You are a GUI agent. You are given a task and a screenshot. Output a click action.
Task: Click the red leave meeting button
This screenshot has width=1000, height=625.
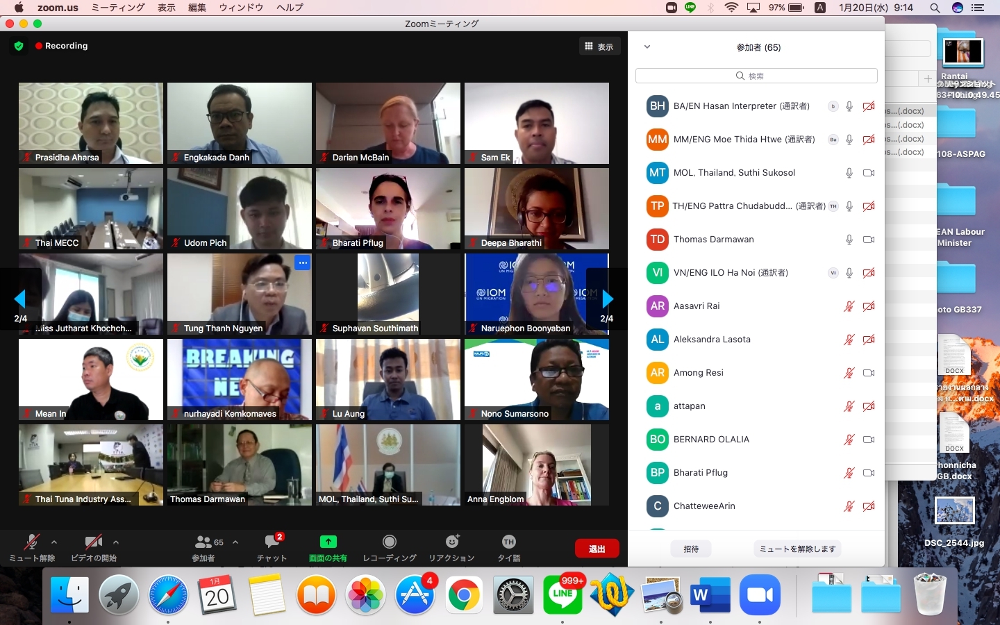tap(597, 549)
